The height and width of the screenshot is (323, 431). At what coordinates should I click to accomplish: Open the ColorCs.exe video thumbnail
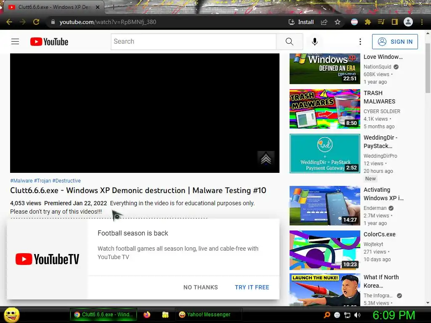[x=325, y=250]
